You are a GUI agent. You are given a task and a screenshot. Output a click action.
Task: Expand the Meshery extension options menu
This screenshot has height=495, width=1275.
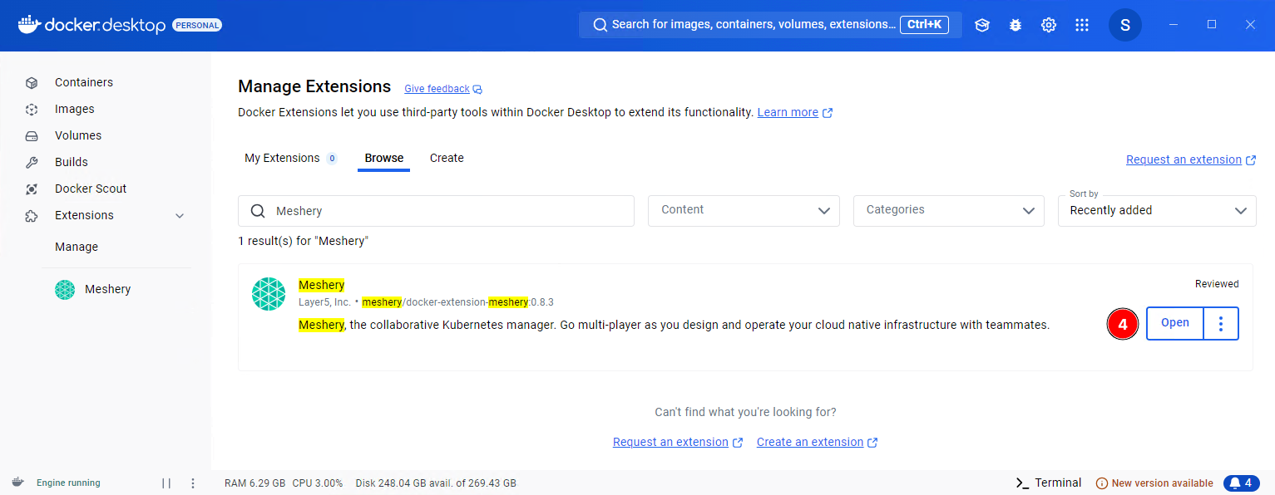click(1220, 323)
